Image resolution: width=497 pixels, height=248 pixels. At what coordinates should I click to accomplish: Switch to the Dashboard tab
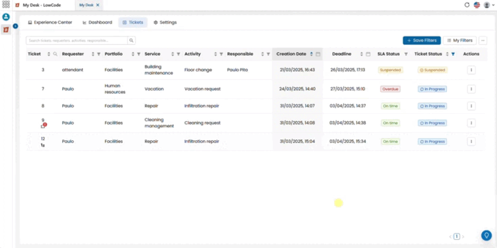coord(97,22)
